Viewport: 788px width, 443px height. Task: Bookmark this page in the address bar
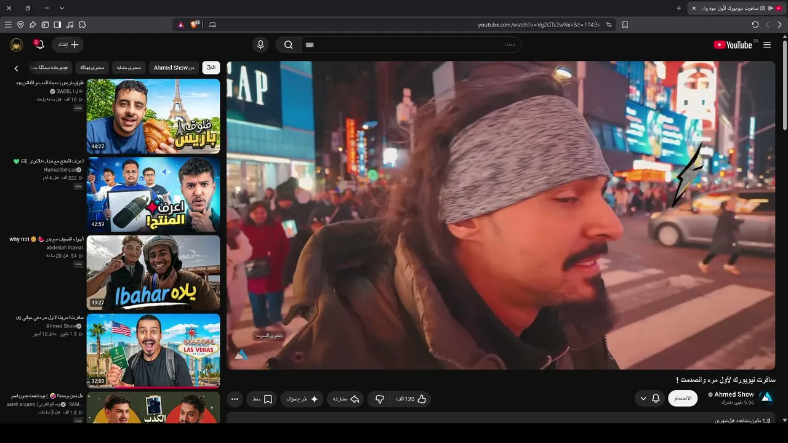(x=625, y=25)
